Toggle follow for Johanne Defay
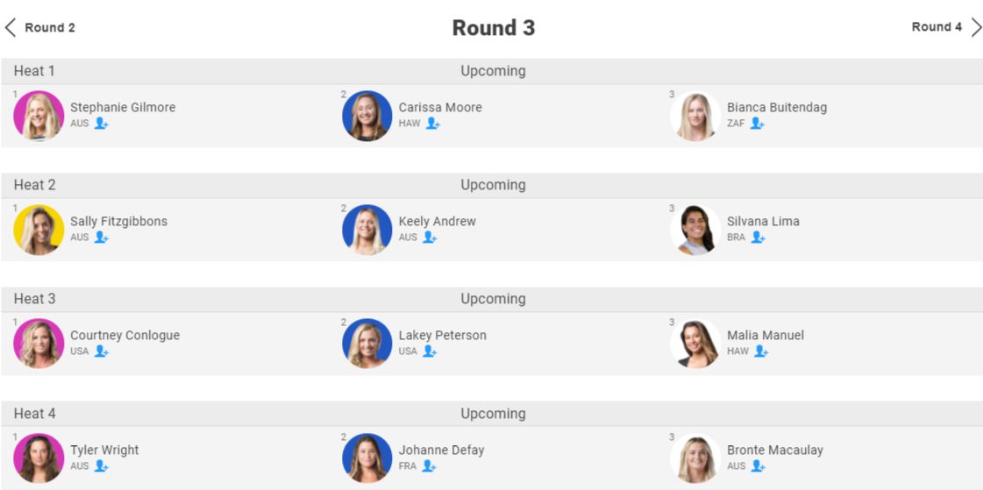This screenshot has width=983, height=490. (429, 466)
